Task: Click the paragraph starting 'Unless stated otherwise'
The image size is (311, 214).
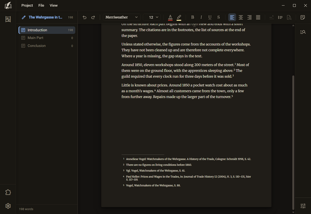Action: click(186, 50)
